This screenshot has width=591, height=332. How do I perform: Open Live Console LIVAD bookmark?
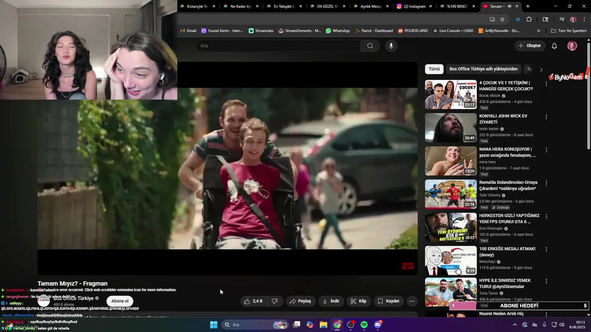pyautogui.click(x=453, y=31)
